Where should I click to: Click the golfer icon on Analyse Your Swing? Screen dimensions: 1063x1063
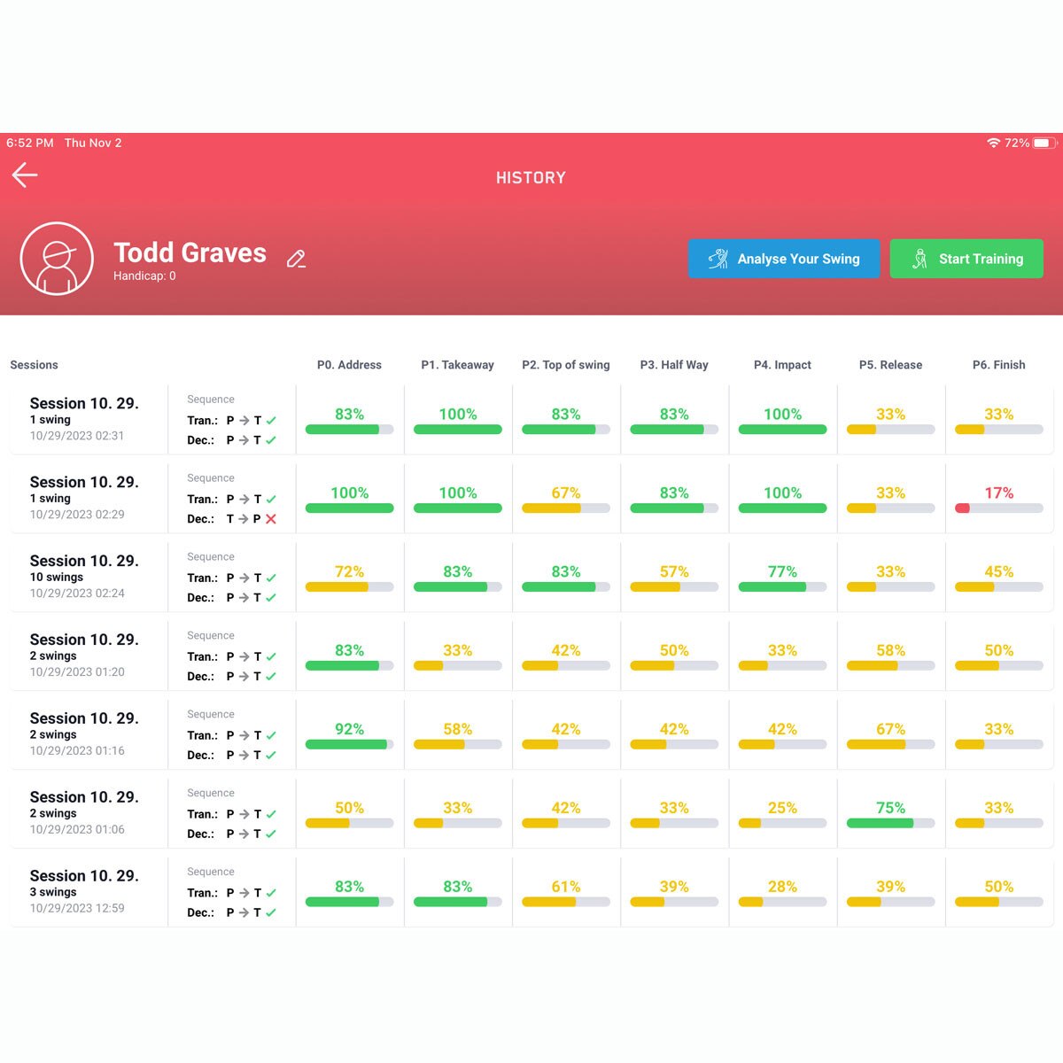point(718,259)
